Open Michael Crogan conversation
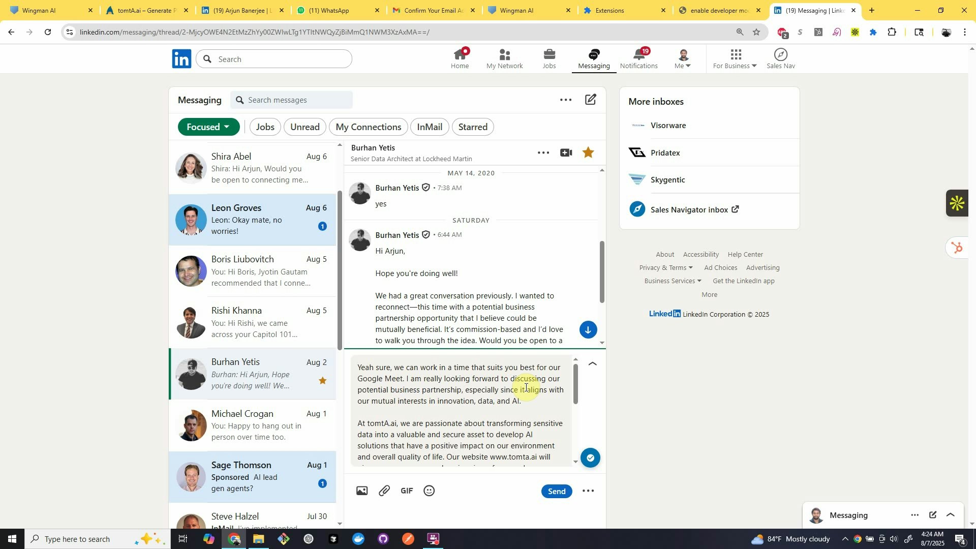This screenshot has width=976, height=549. click(x=253, y=426)
